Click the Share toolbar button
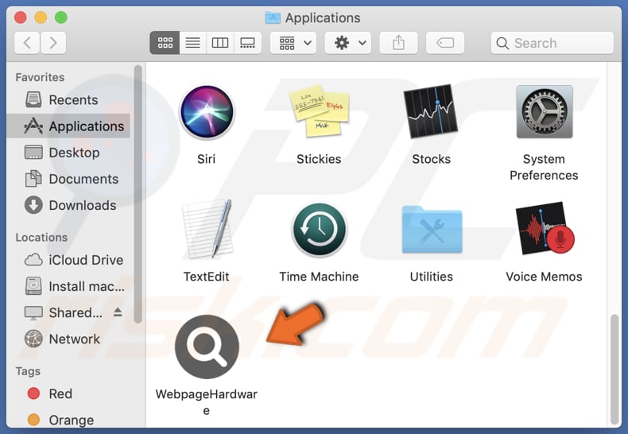This screenshot has height=434, width=628. (398, 43)
